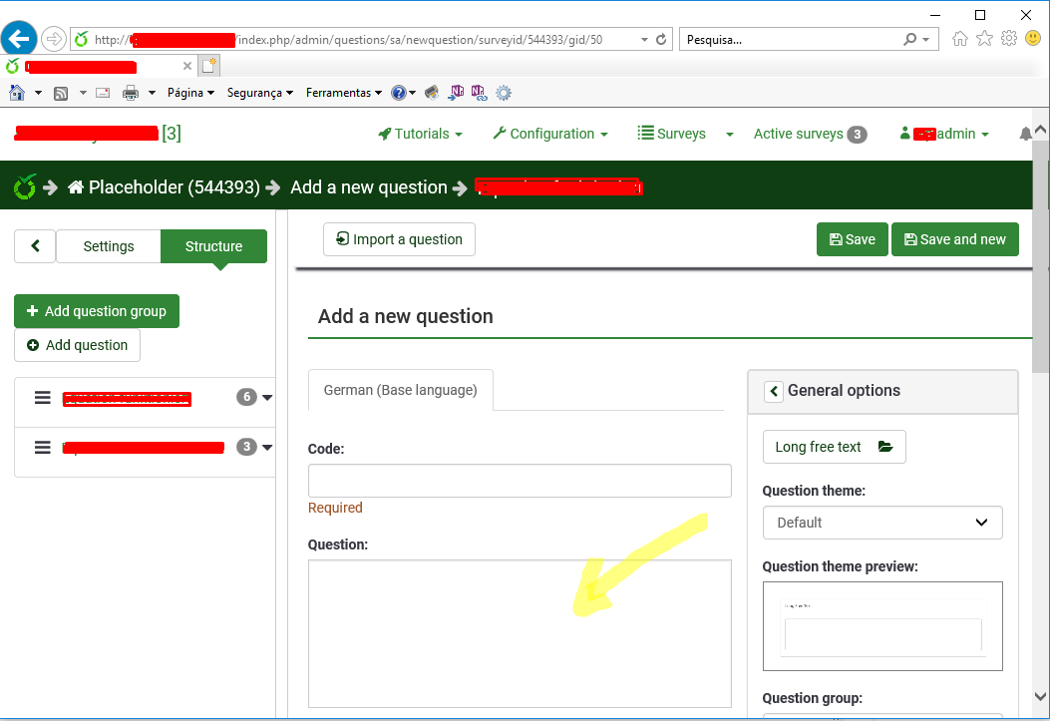Image resolution: width=1050 pixels, height=721 pixels.
Task: Click Import a question button
Action: (x=399, y=239)
